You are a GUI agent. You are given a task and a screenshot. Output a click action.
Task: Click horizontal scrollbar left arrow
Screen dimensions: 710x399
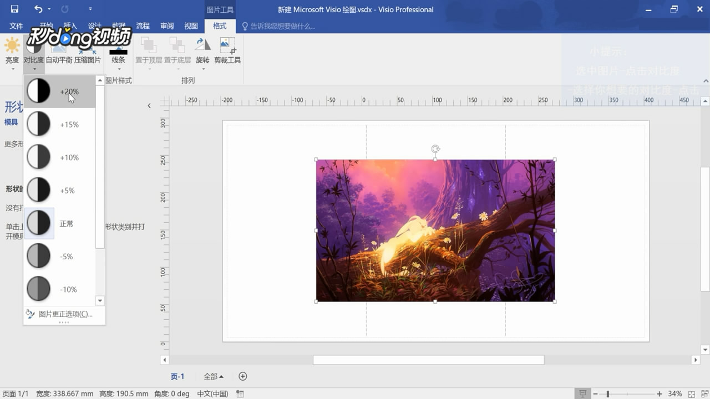coord(164,360)
